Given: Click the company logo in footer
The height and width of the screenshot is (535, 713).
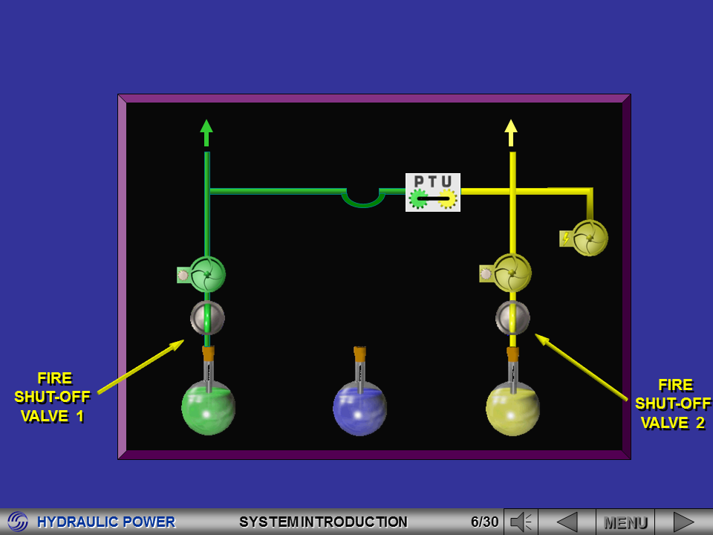Looking at the screenshot, I should coord(18,522).
